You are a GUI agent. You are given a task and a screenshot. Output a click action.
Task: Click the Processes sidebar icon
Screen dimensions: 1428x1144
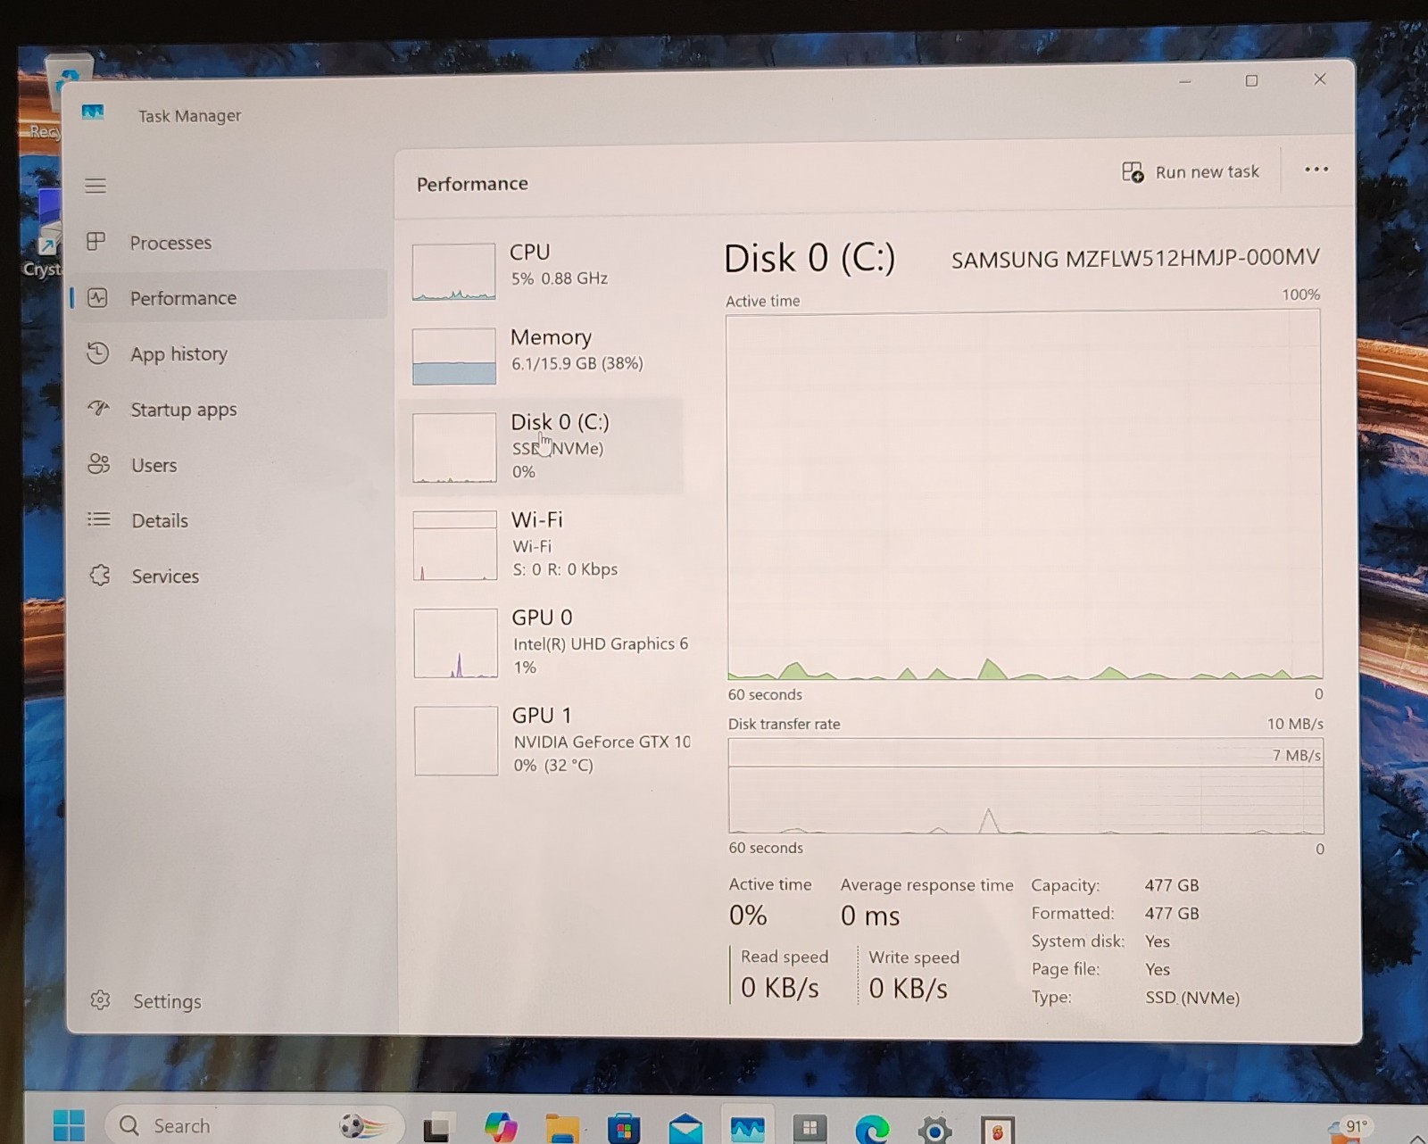point(96,241)
